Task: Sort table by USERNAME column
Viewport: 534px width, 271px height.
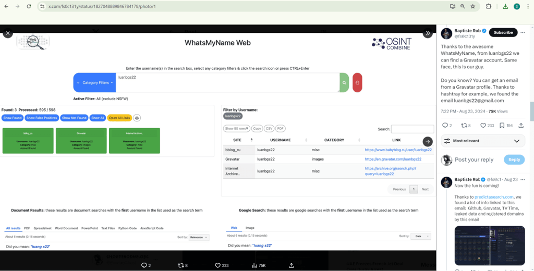Action: [x=280, y=140]
